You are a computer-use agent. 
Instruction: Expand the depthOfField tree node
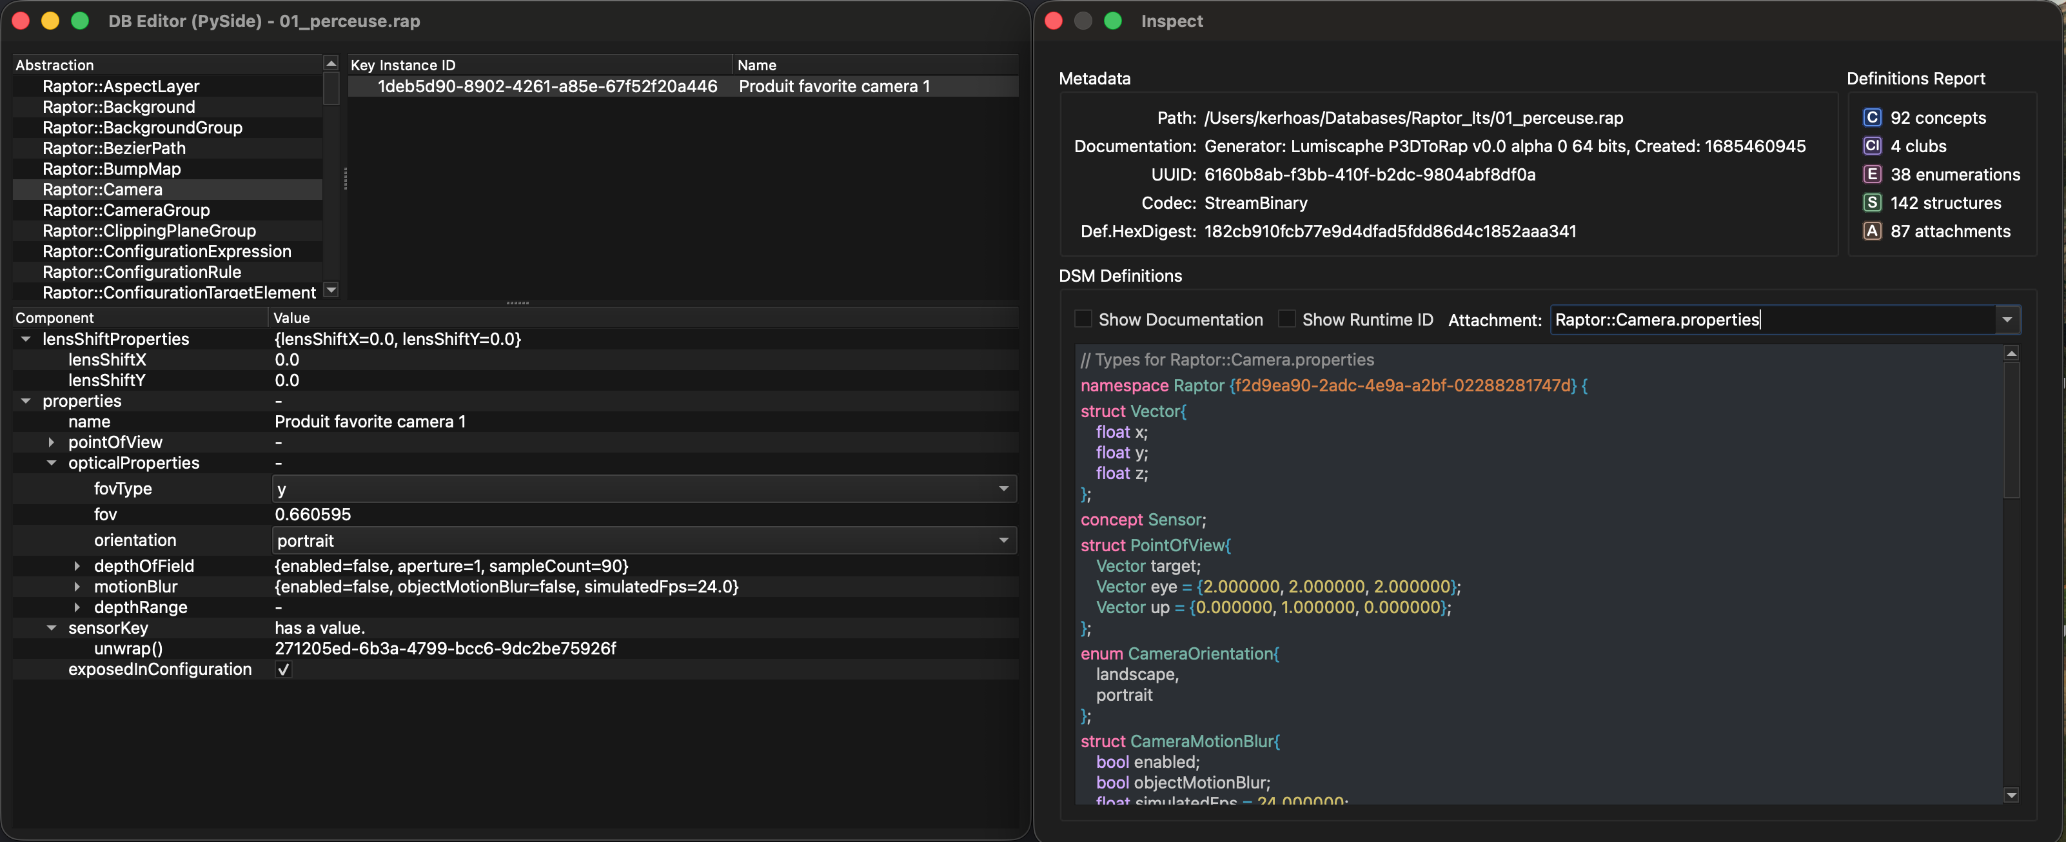point(77,566)
